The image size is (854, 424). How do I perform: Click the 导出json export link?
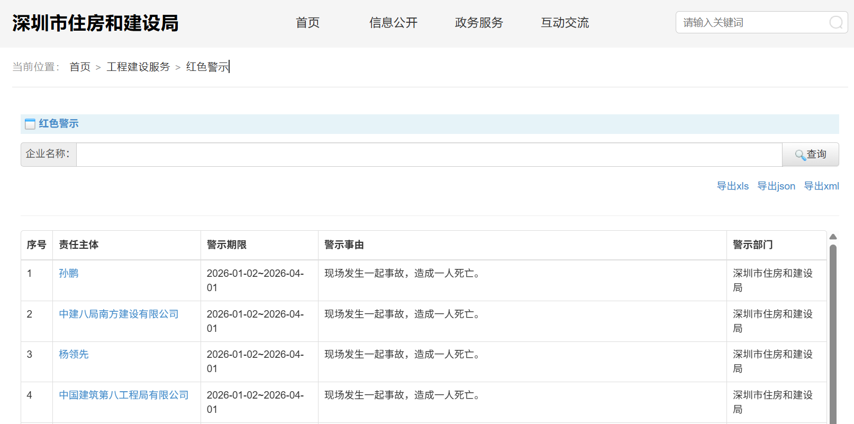776,186
